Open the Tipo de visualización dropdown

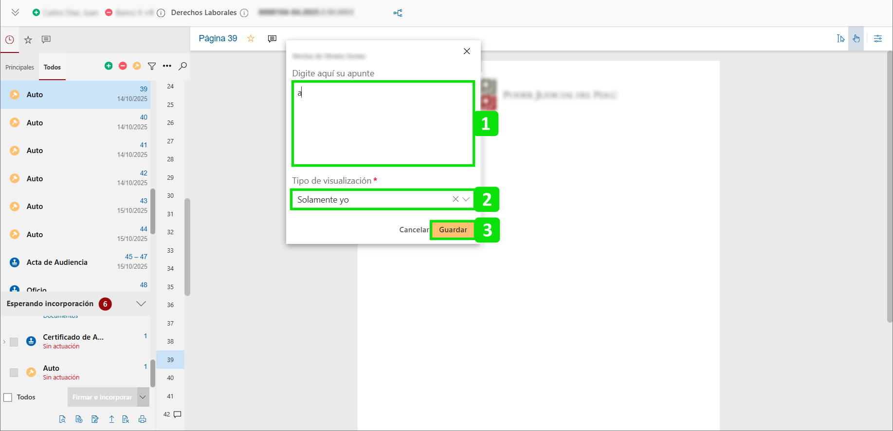click(466, 199)
